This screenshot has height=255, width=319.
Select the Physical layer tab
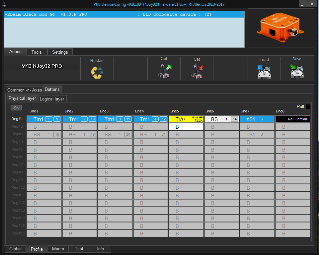tap(22, 98)
